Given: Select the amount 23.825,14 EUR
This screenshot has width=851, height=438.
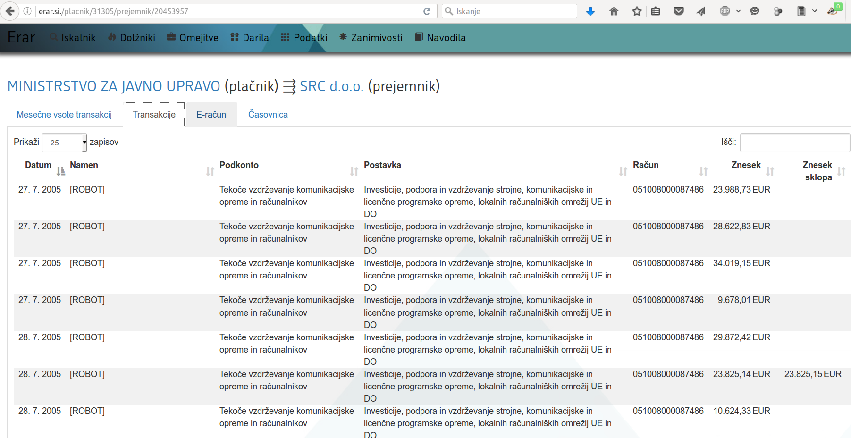Looking at the screenshot, I should 741,374.
